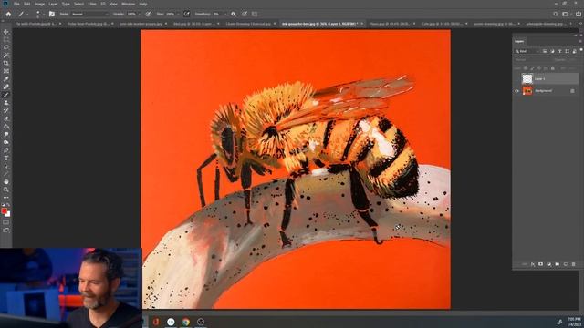Toggle brush settings panel button
Viewport: 584px width, 328px height.
click(52, 15)
